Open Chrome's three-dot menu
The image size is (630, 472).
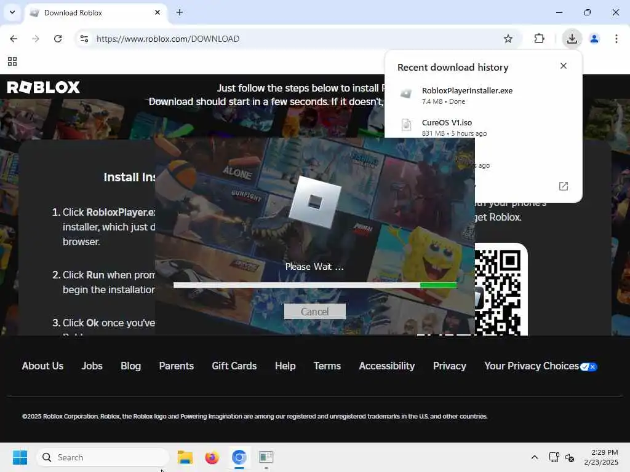coord(616,39)
